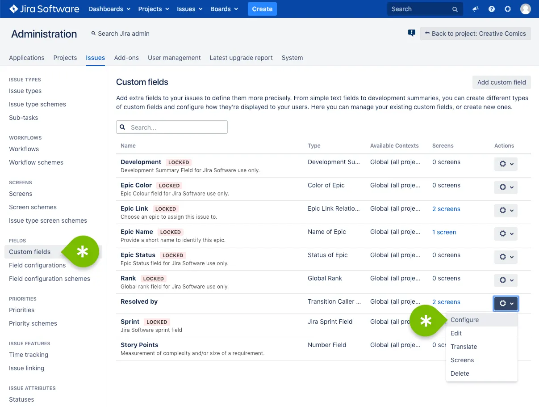Open Issue type screen schemes
The width and height of the screenshot is (539, 407).
point(48,220)
